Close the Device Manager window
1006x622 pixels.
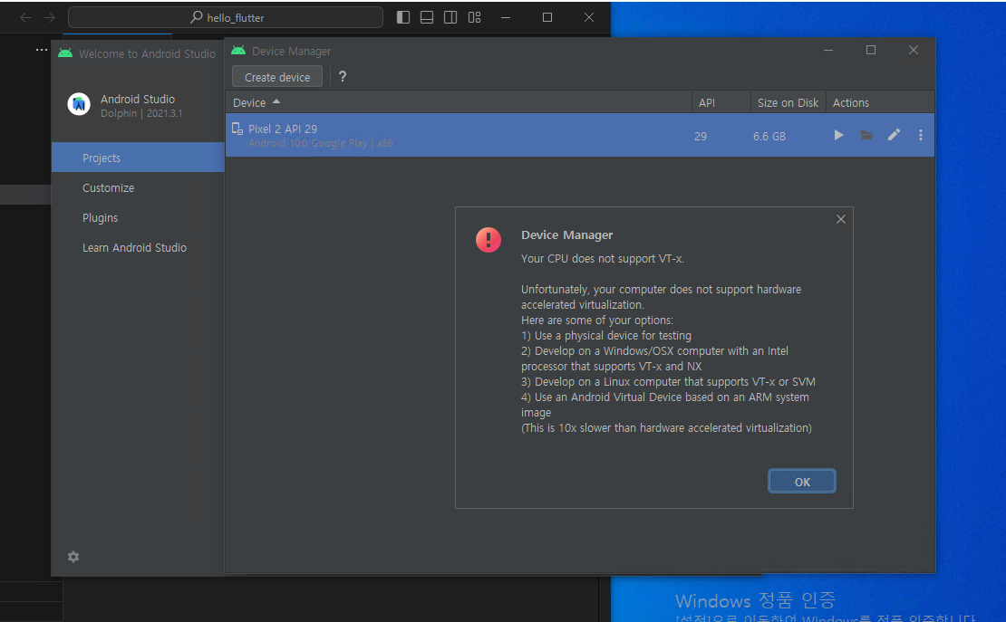(913, 50)
